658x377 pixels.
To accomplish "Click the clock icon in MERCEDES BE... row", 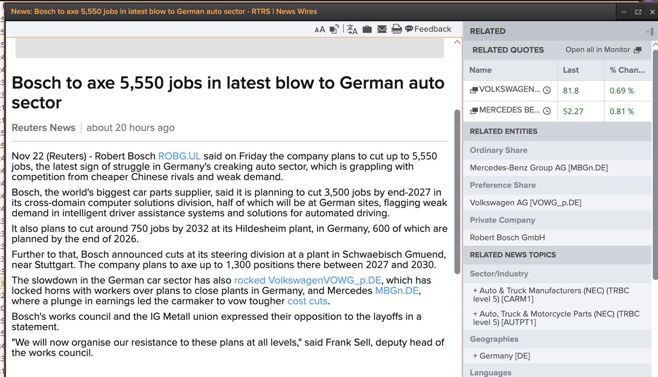I will (547, 111).
